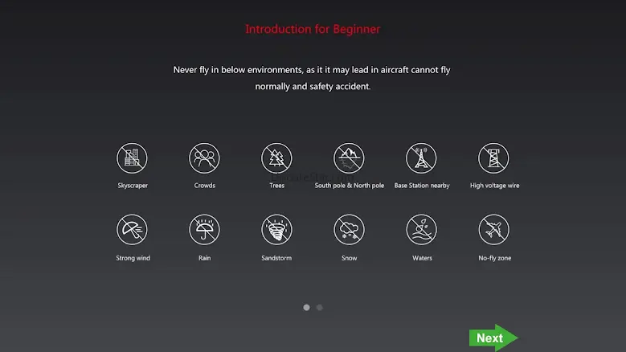Click the Waters warning icon
This screenshot has width=626, height=352.
tap(422, 230)
